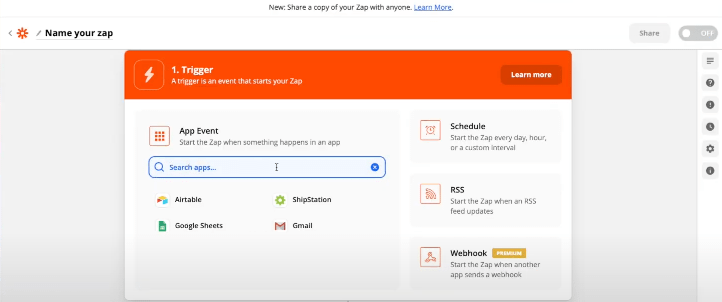
Task: Choose Google Sheets as trigger app
Action: pyautogui.click(x=198, y=225)
